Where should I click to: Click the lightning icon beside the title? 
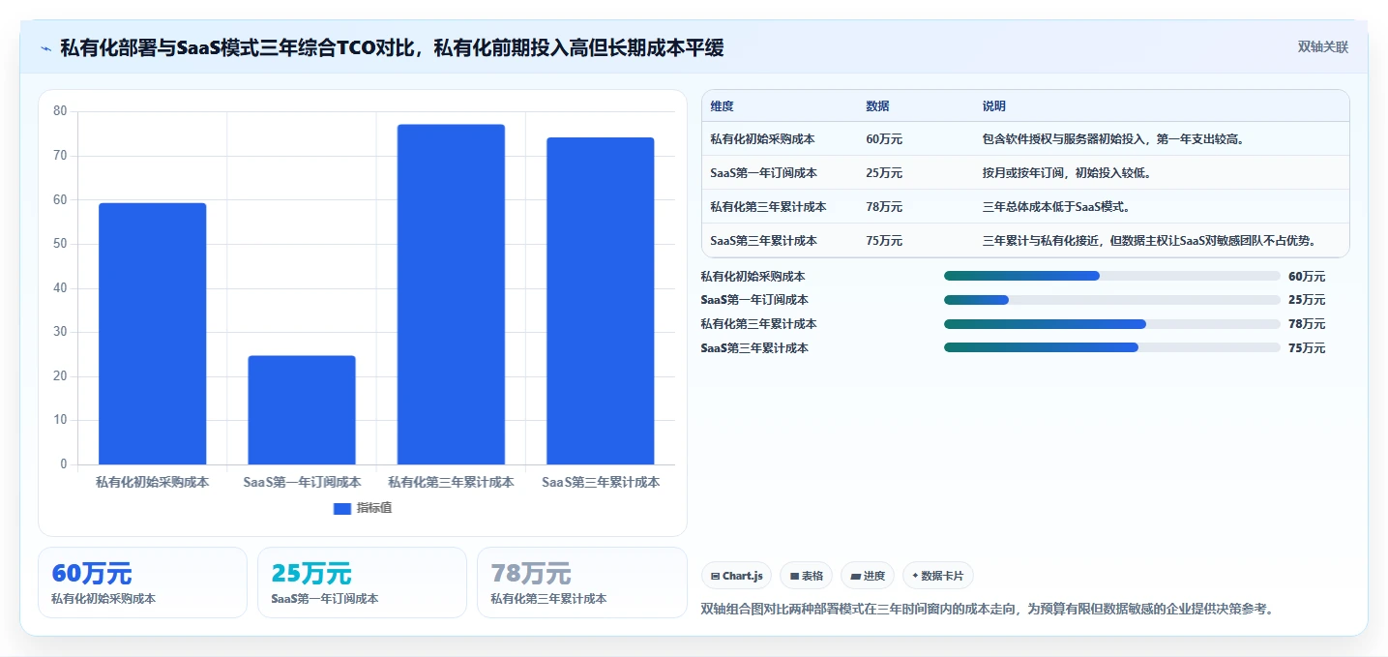[45, 47]
